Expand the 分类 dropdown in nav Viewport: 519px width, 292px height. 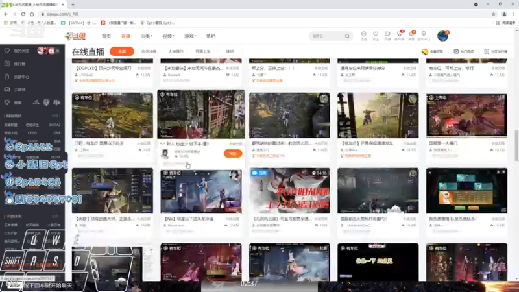click(147, 36)
